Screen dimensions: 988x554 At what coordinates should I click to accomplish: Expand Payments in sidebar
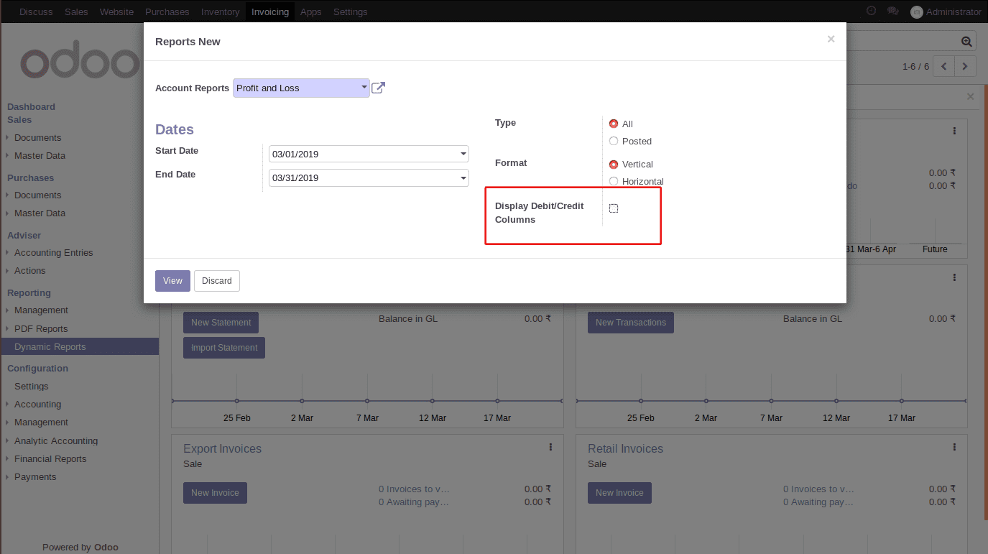pyautogui.click(x=35, y=476)
